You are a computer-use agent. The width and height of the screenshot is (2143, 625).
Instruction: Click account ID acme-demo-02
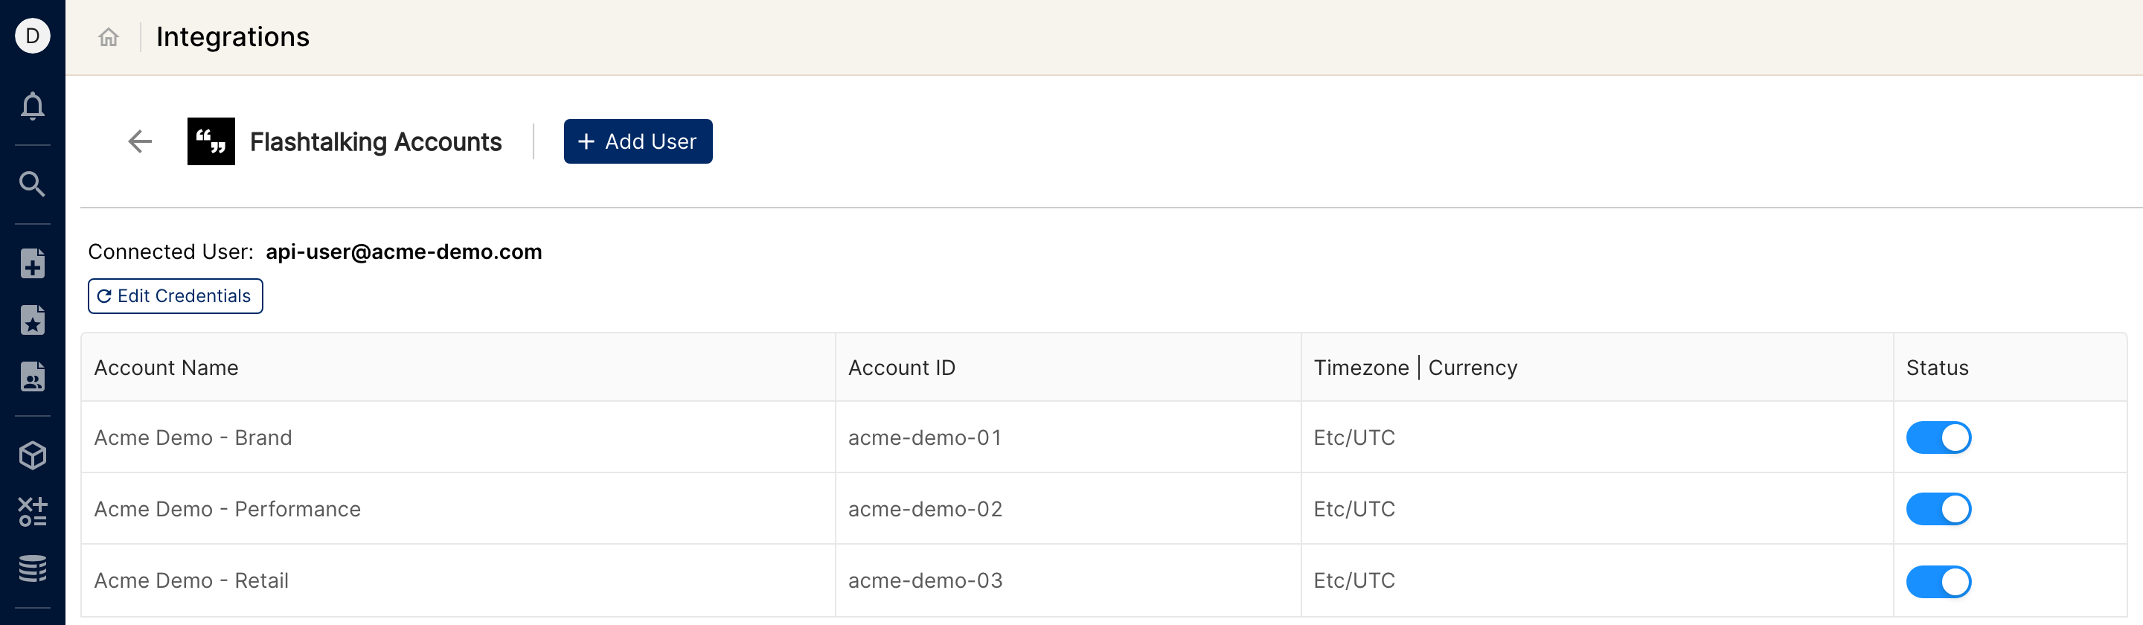925,510
